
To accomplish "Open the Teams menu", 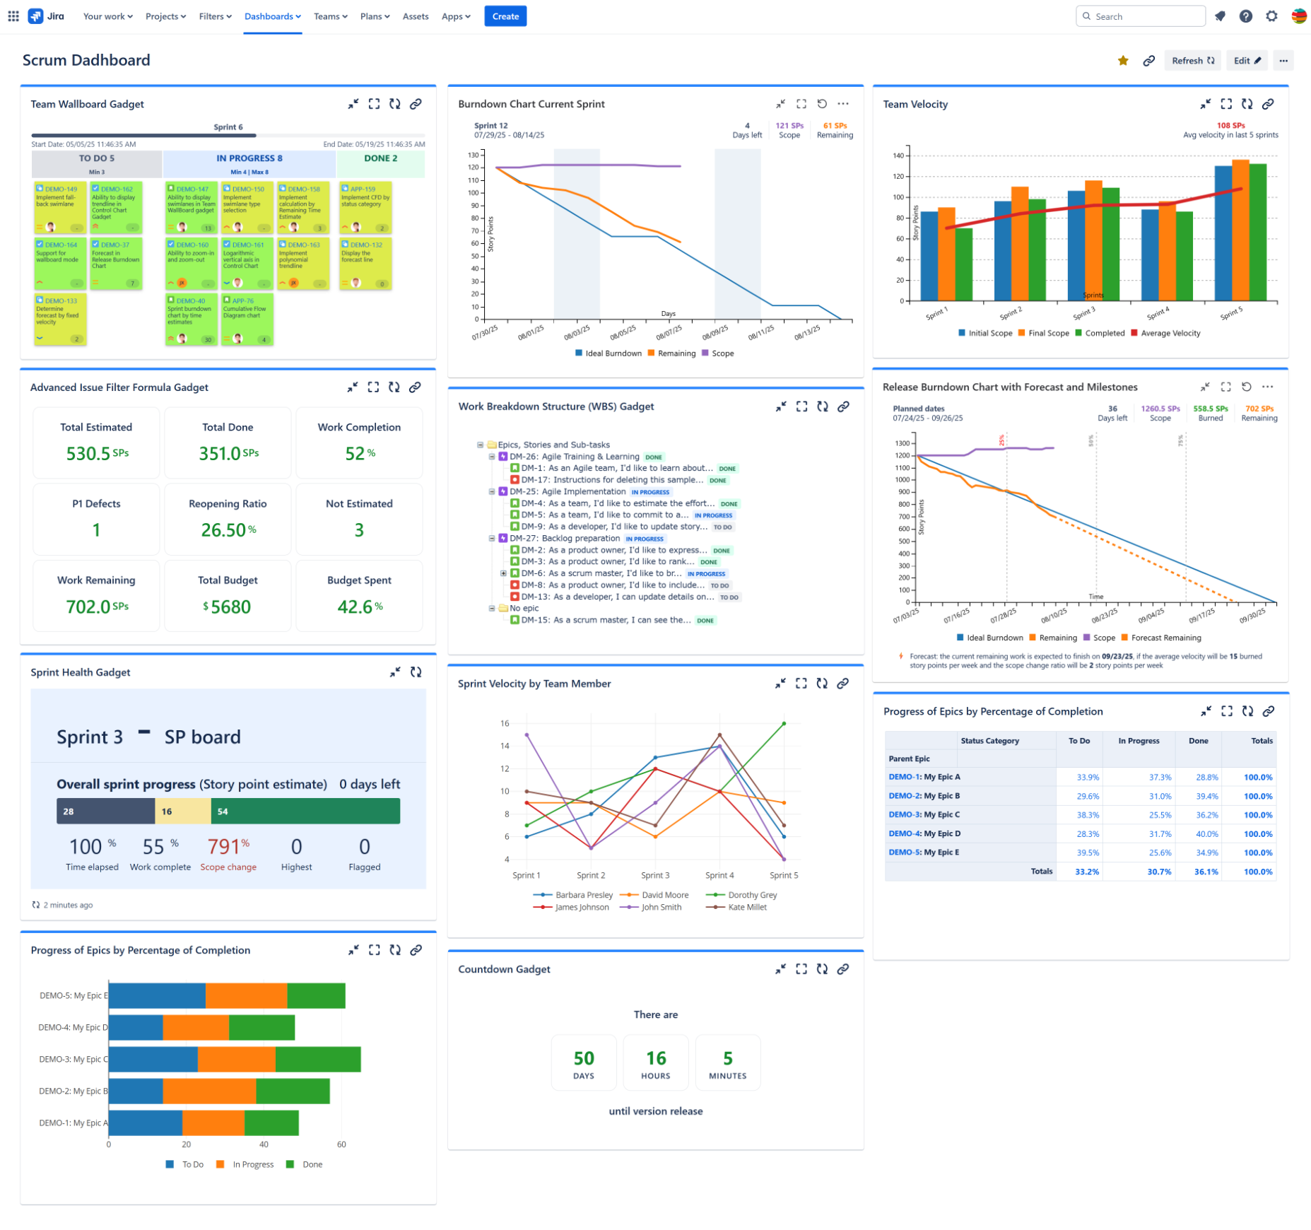I will point(329,16).
